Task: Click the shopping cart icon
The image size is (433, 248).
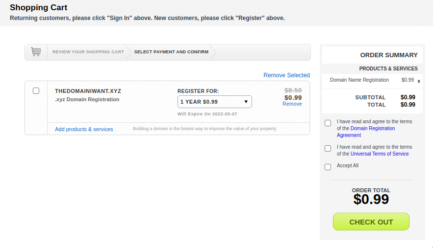Action: [x=36, y=51]
